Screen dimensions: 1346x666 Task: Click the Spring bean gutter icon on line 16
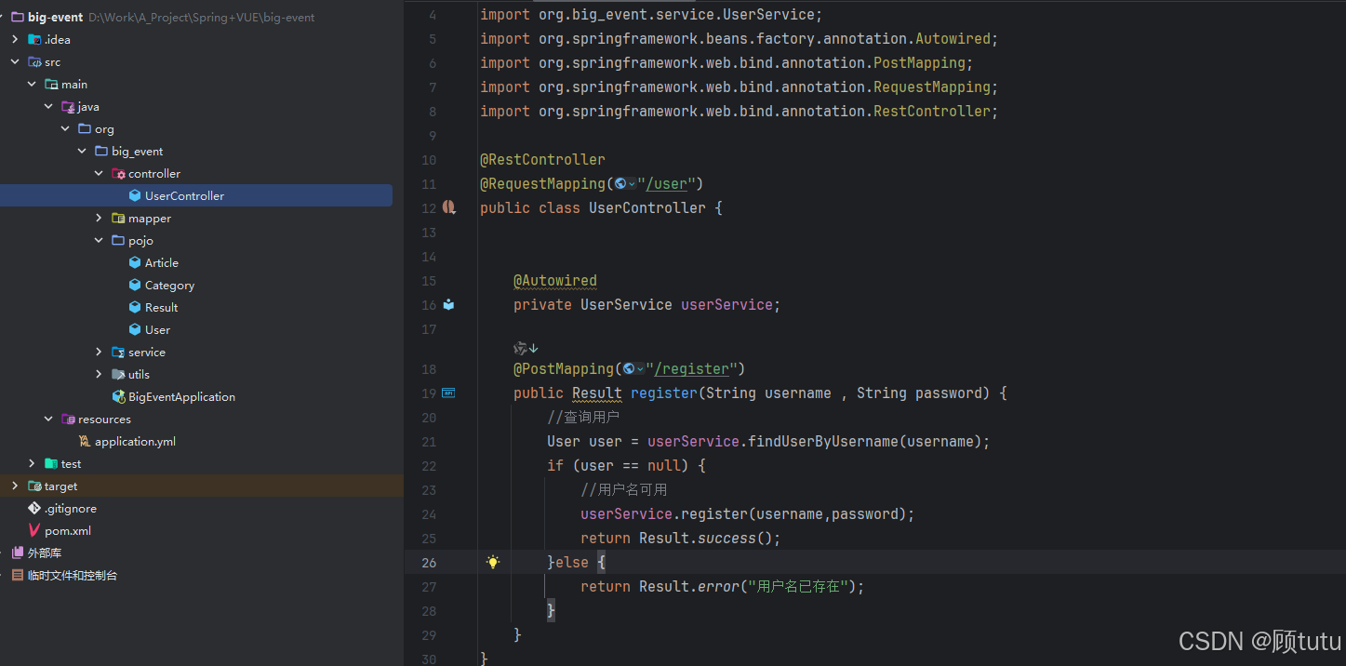tap(448, 304)
